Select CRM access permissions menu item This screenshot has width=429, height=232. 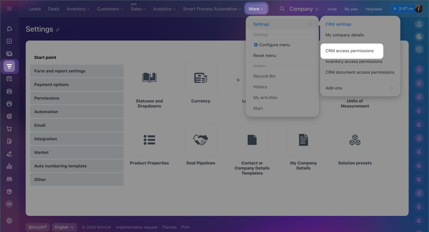coord(350,51)
